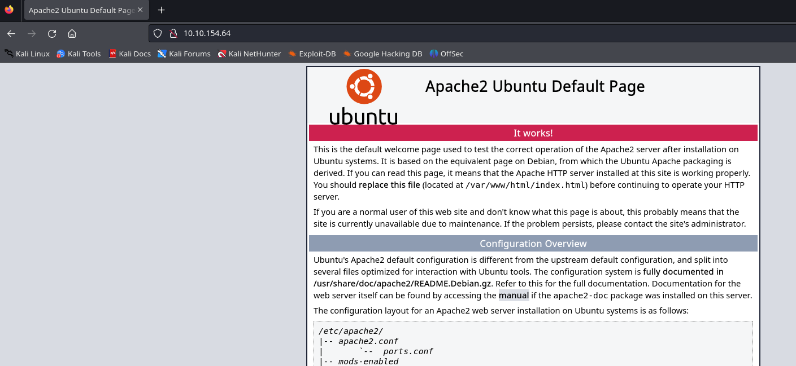
Task: Click the Google Hacking DB bookmark icon
Action: click(347, 54)
